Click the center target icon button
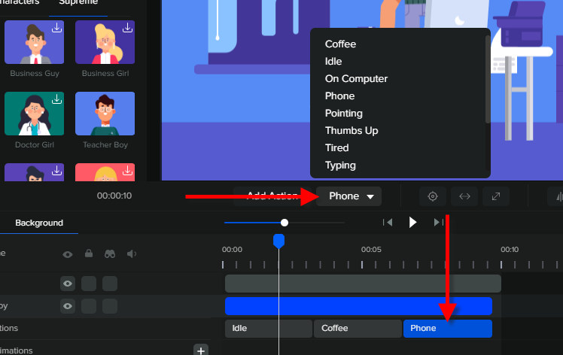Screen dimensions: 563x355 tap(433, 196)
